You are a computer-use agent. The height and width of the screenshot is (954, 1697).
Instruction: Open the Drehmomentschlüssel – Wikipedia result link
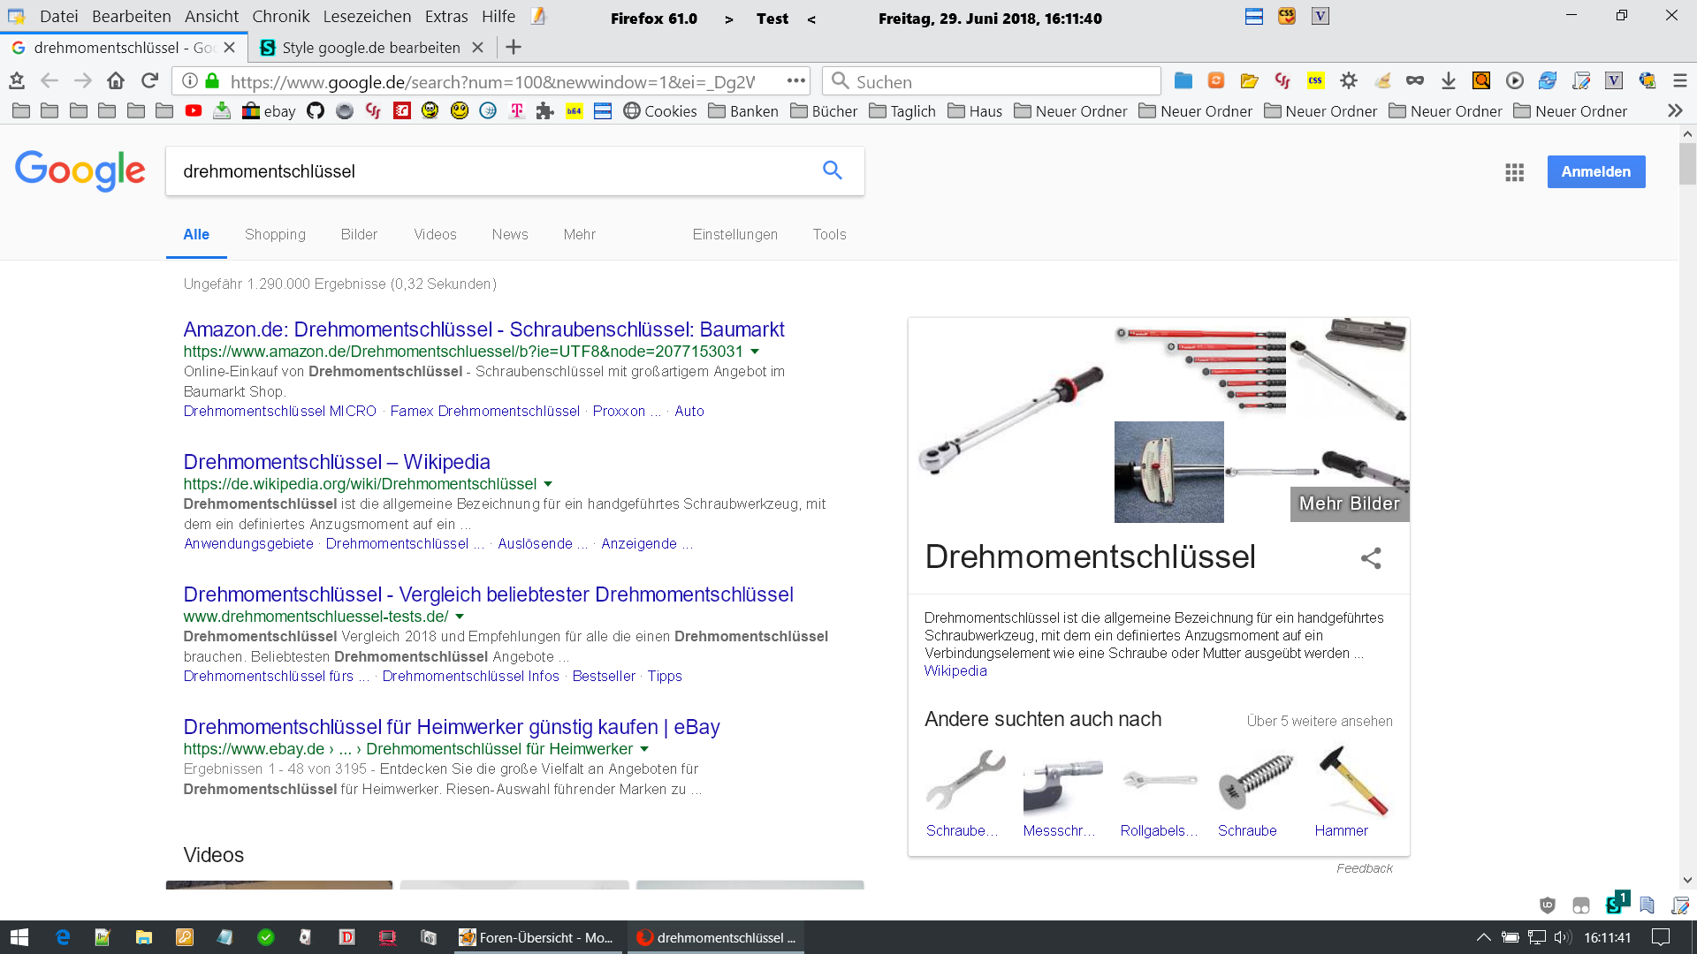336,462
